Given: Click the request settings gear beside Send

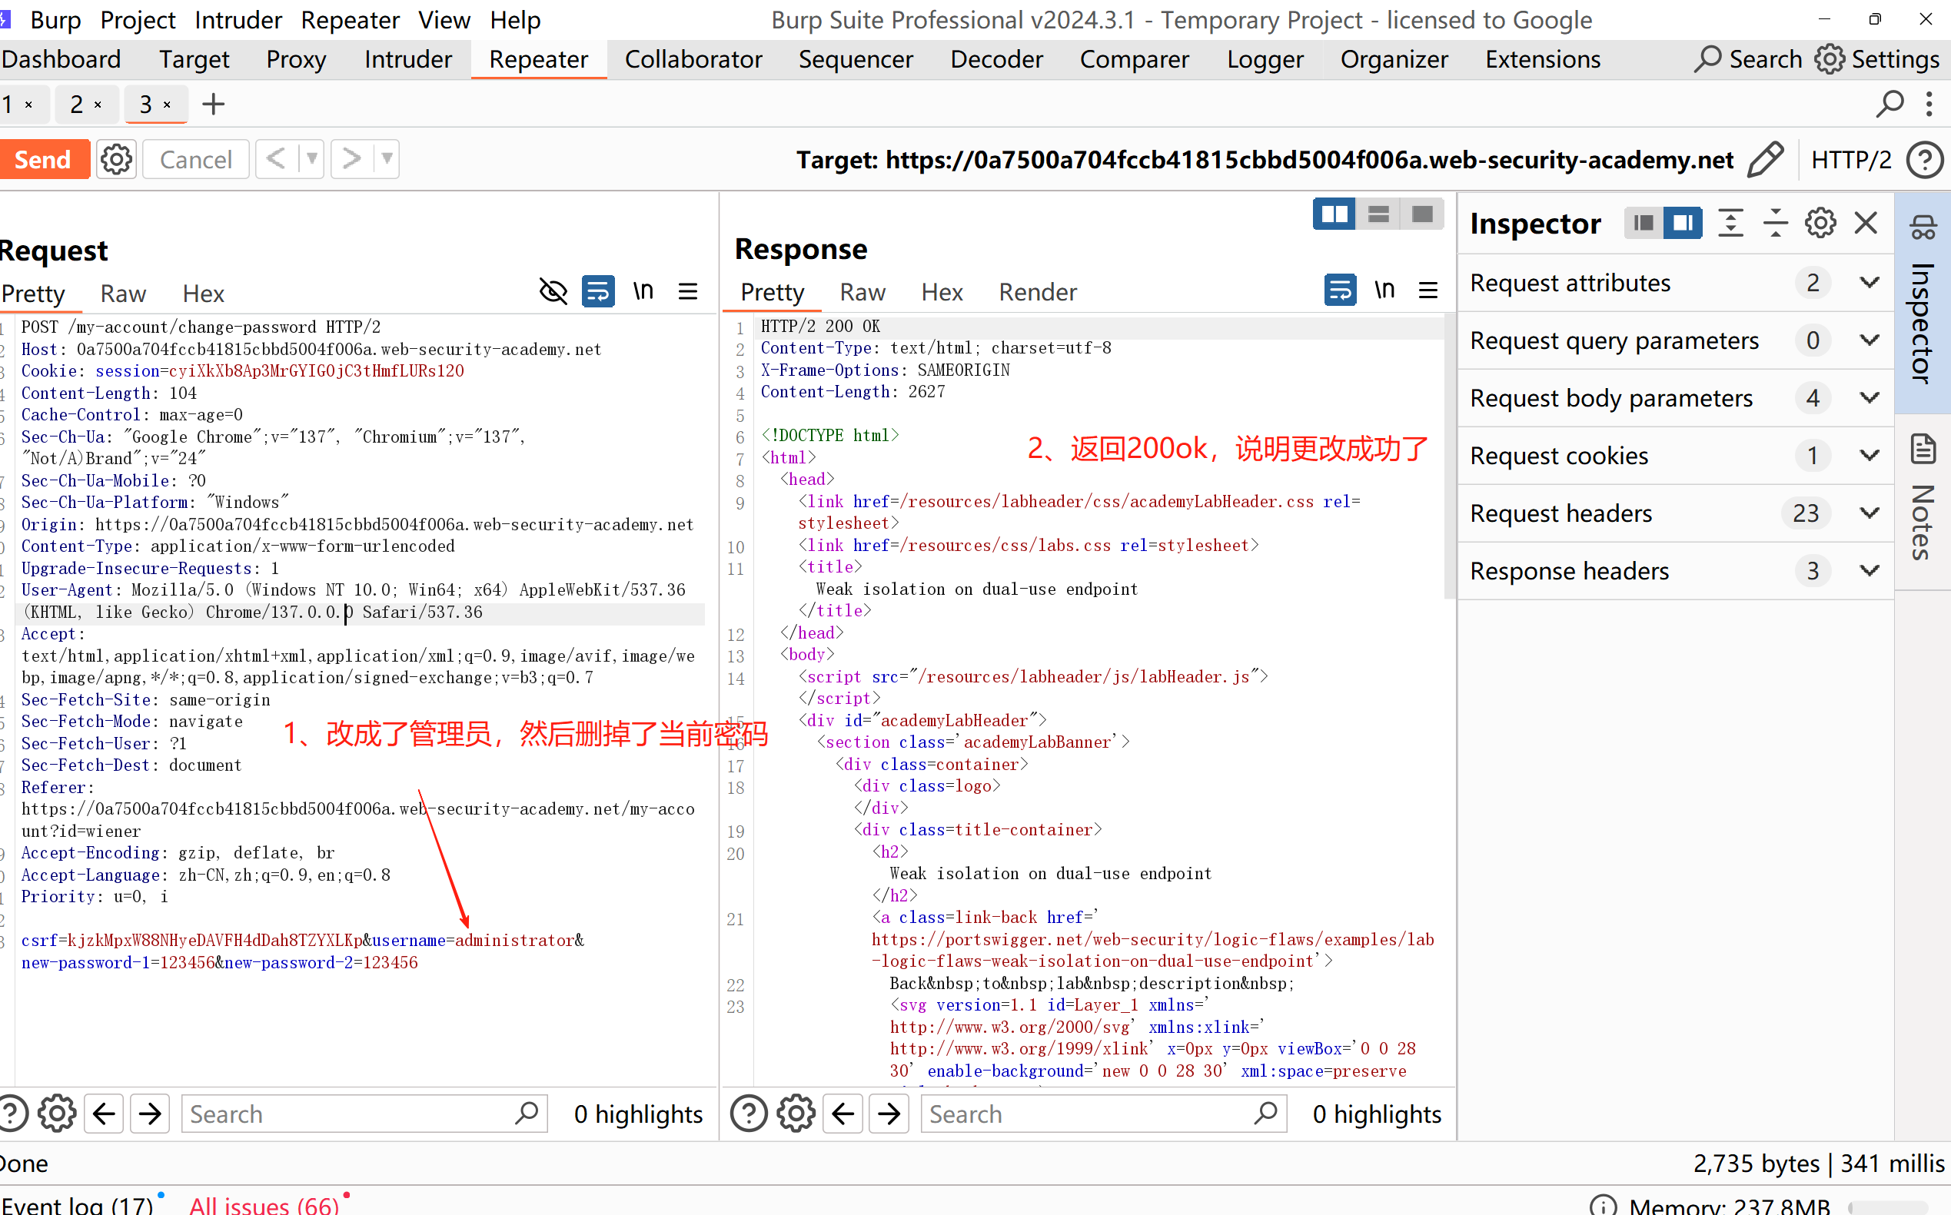Looking at the screenshot, I should [x=117, y=159].
